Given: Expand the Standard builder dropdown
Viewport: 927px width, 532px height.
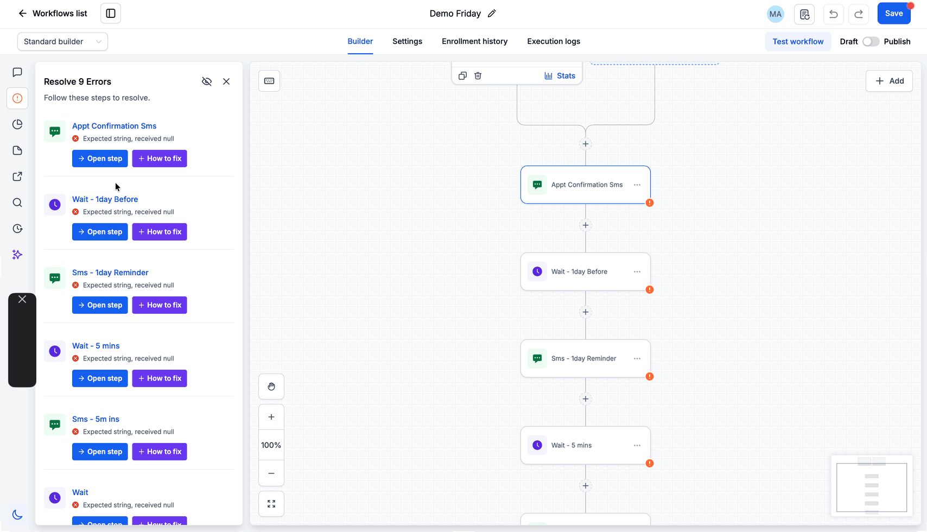Looking at the screenshot, I should click(62, 42).
